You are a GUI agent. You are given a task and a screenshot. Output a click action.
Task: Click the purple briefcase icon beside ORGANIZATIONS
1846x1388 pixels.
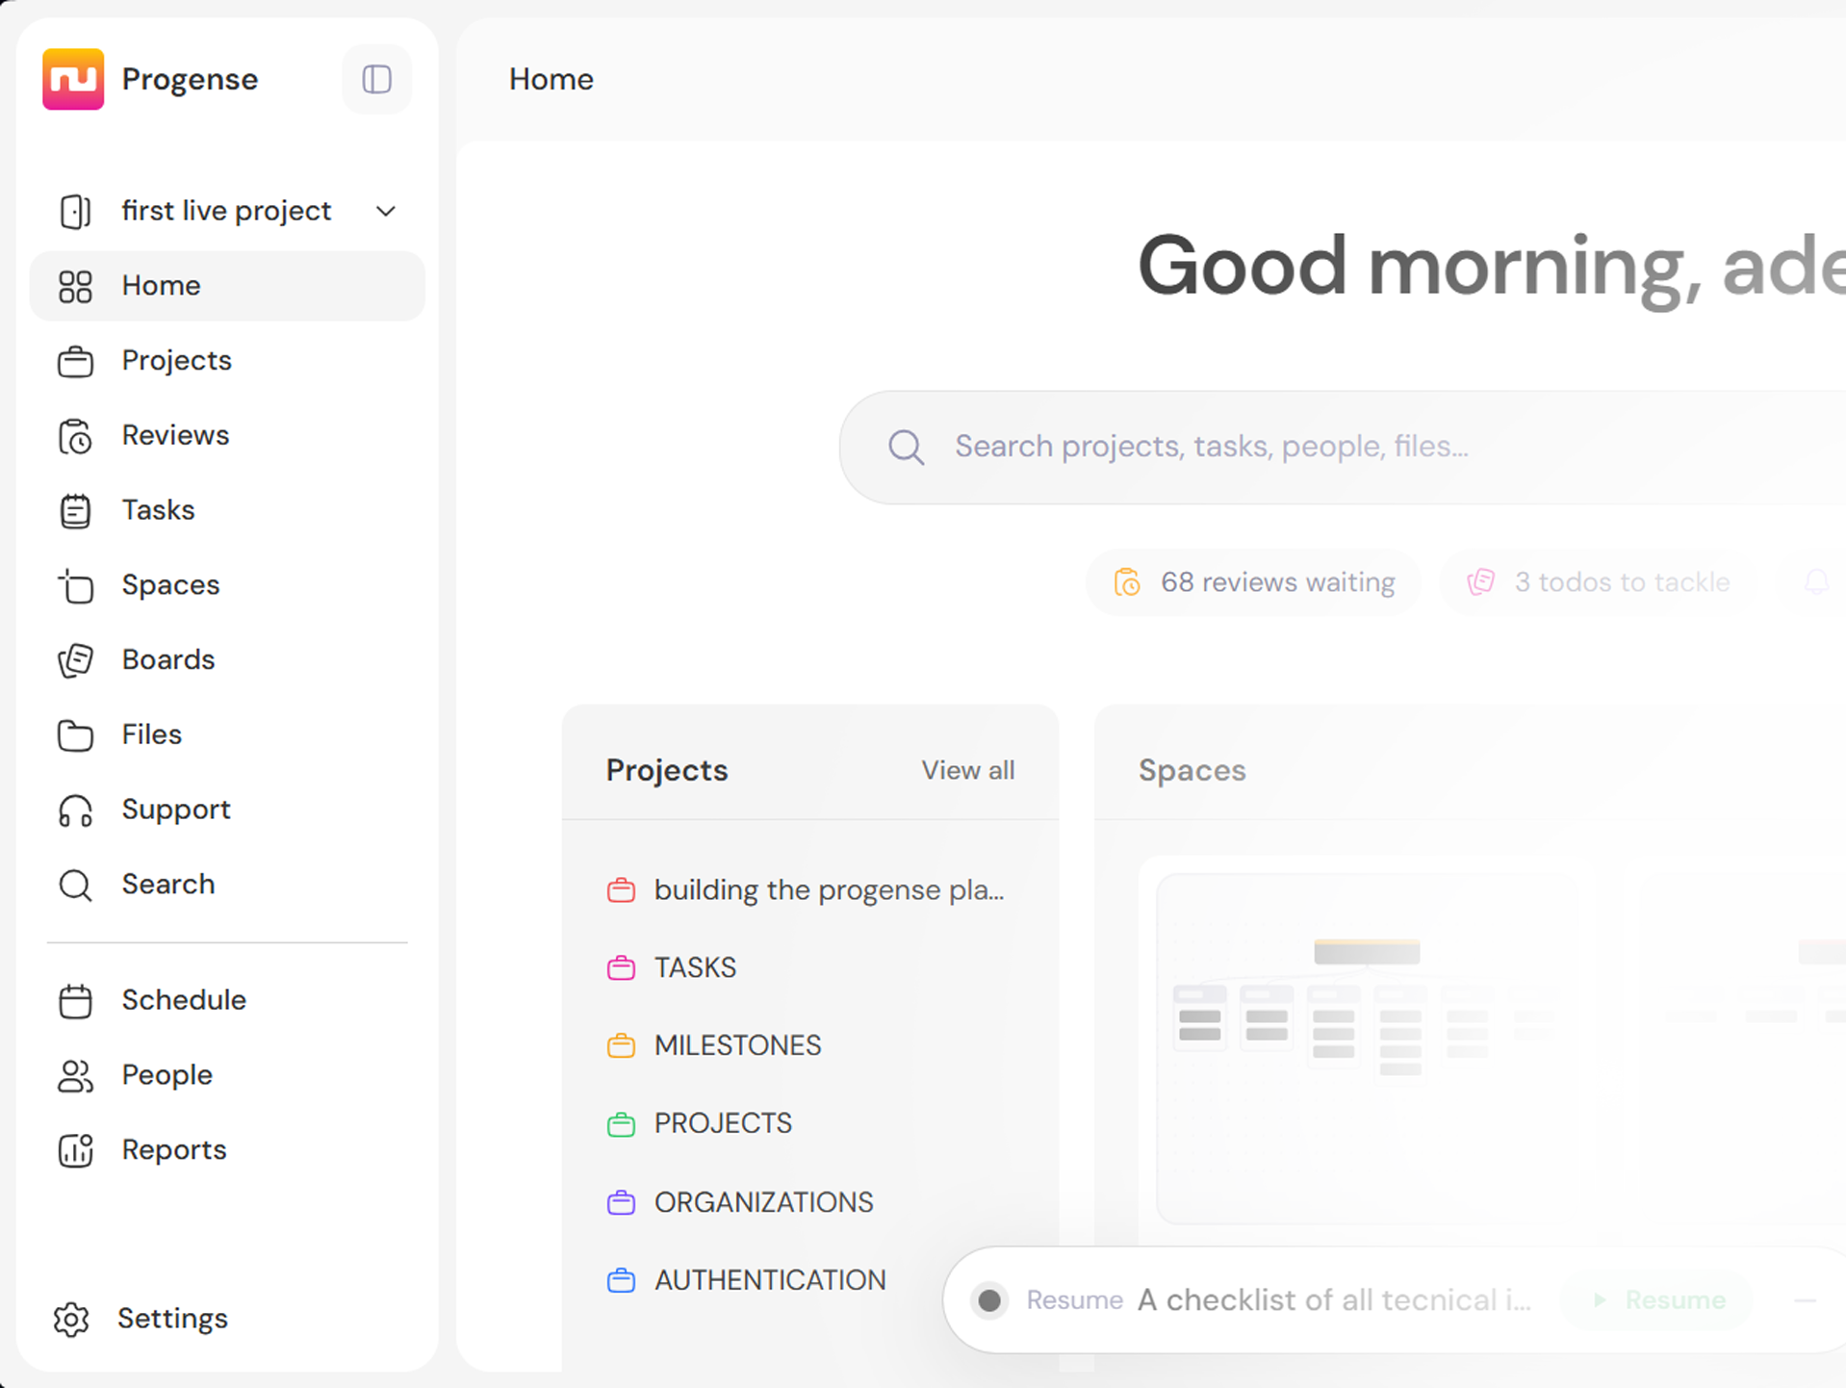click(x=622, y=1202)
